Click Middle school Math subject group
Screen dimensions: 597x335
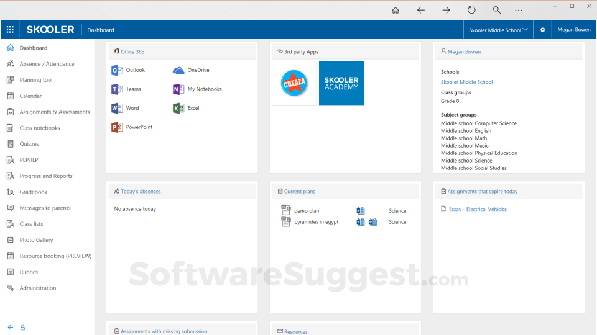pyautogui.click(x=464, y=138)
